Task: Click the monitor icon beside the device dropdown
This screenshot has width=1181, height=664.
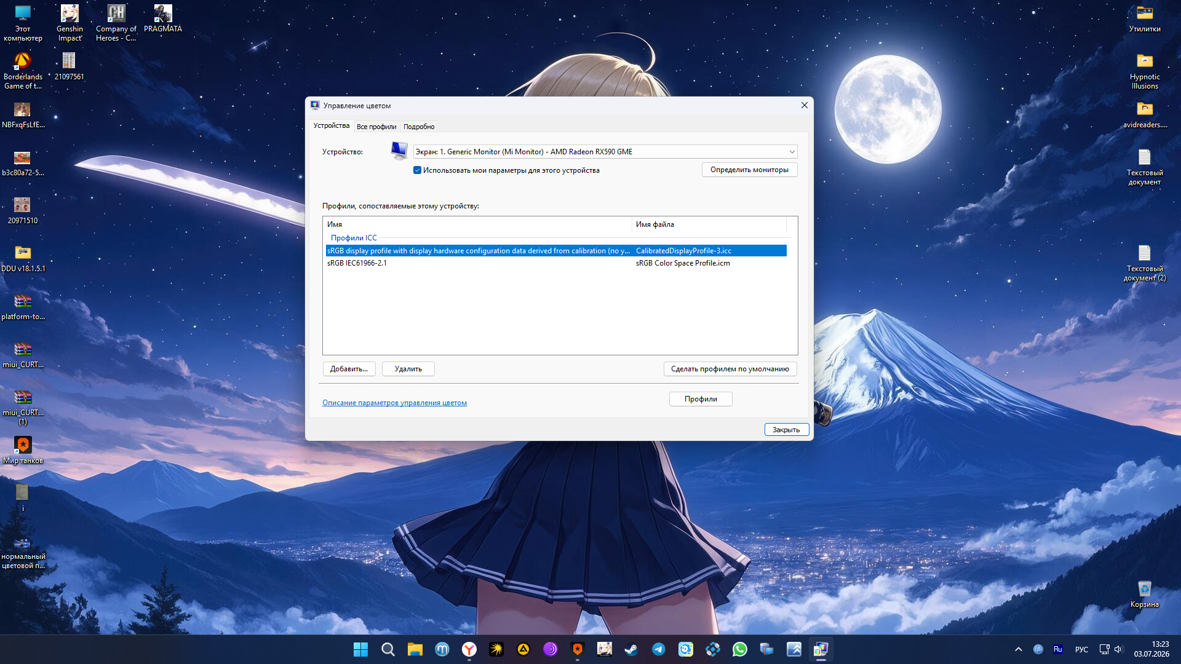Action: [399, 151]
